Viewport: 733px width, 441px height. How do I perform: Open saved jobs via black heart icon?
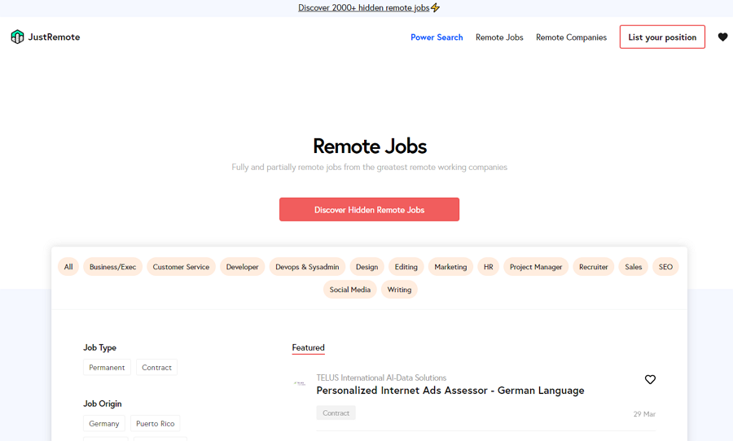722,37
